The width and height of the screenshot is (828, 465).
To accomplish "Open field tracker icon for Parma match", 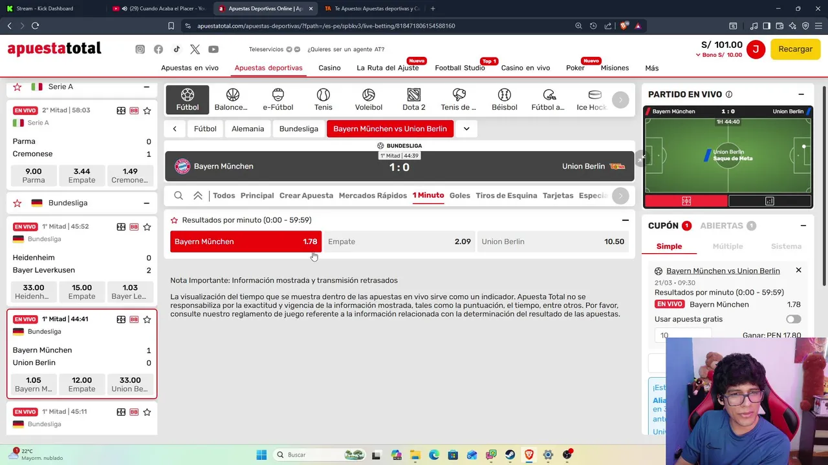I will (x=121, y=110).
